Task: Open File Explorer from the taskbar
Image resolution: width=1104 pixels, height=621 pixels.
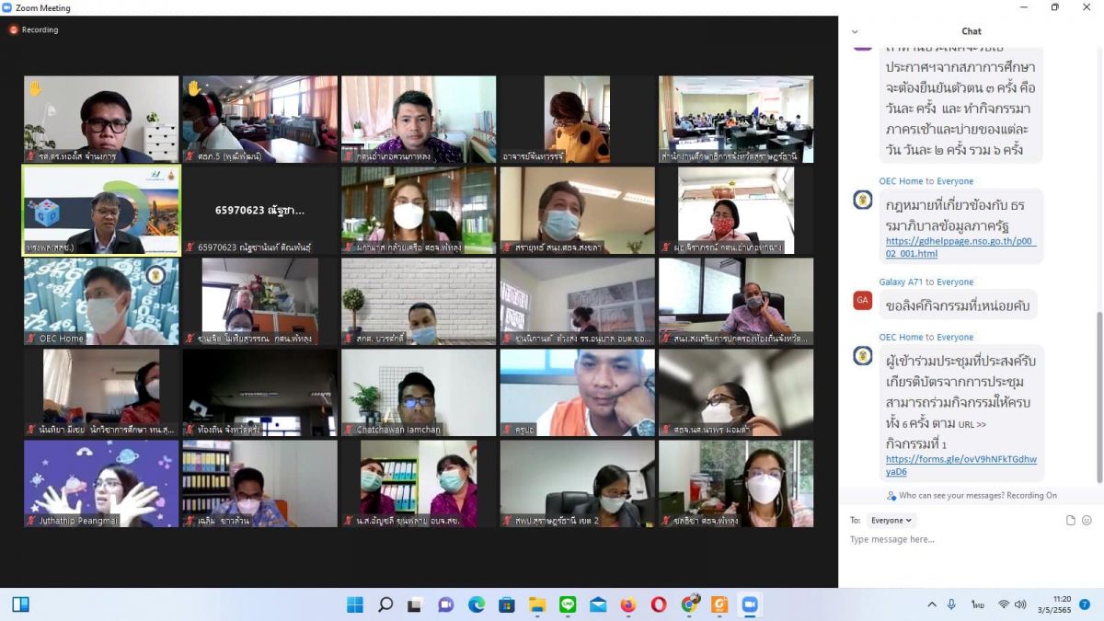Action: click(x=536, y=604)
